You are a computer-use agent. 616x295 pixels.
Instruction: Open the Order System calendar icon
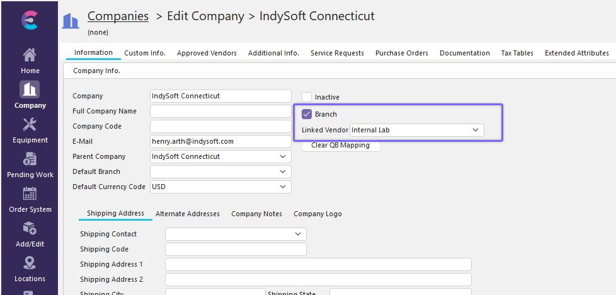(x=30, y=194)
